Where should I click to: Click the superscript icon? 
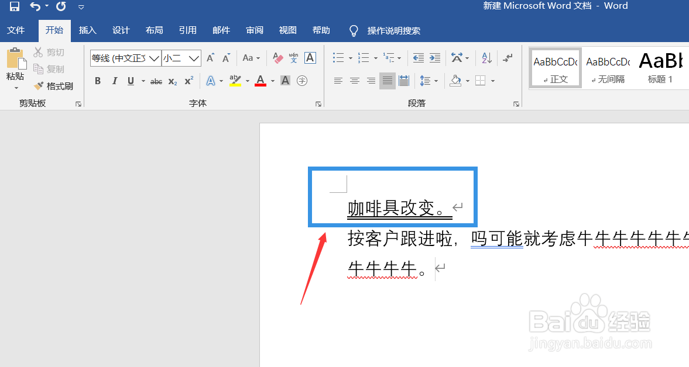click(x=187, y=81)
